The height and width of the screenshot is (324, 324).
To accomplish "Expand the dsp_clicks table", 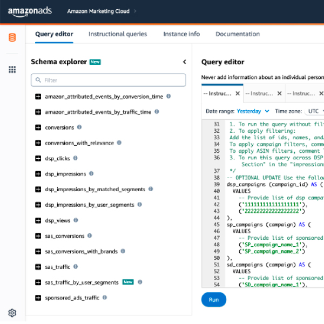I will click(38, 158).
